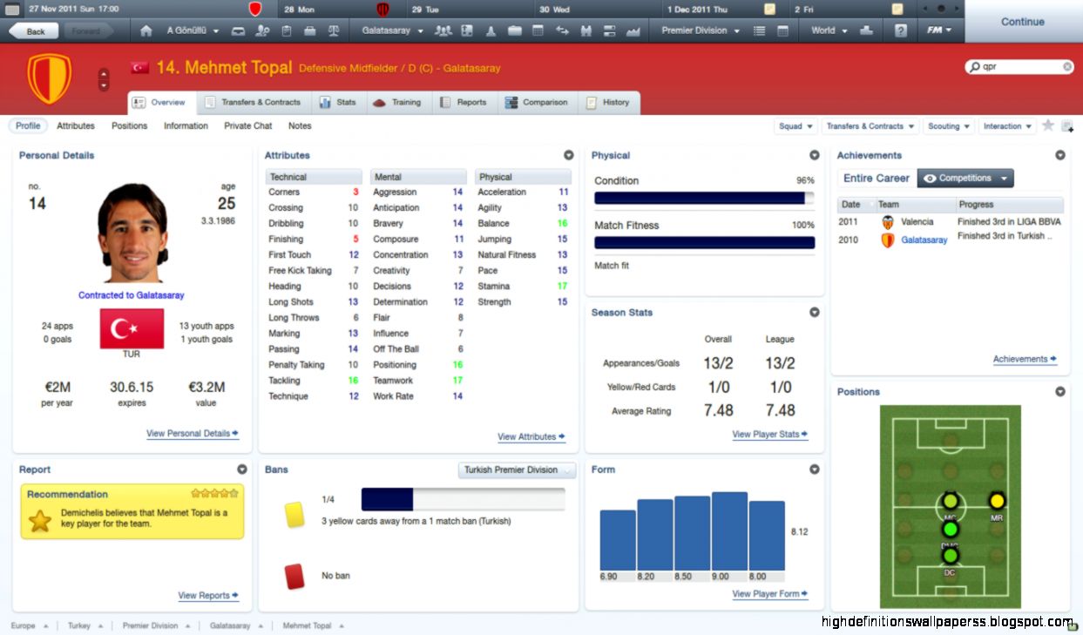This screenshot has height=635, width=1083.
Task: Open the league table list icon
Action: click(759, 30)
